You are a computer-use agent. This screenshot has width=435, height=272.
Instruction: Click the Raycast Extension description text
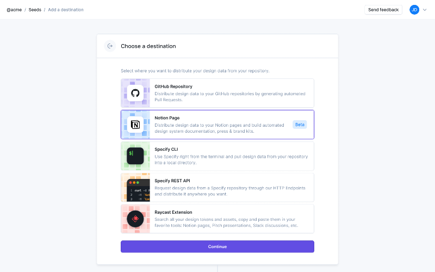click(226, 222)
